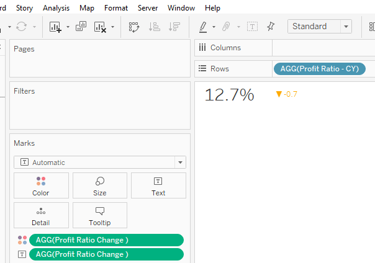Click the Duplicate sheet toolbar icon
The width and height of the screenshot is (375, 263).
tap(81, 27)
